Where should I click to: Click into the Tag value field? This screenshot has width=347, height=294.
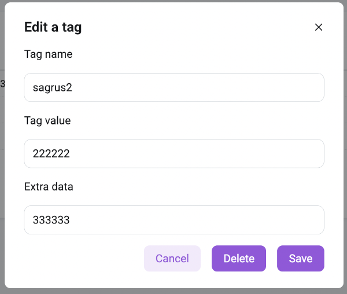click(x=173, y=153)
